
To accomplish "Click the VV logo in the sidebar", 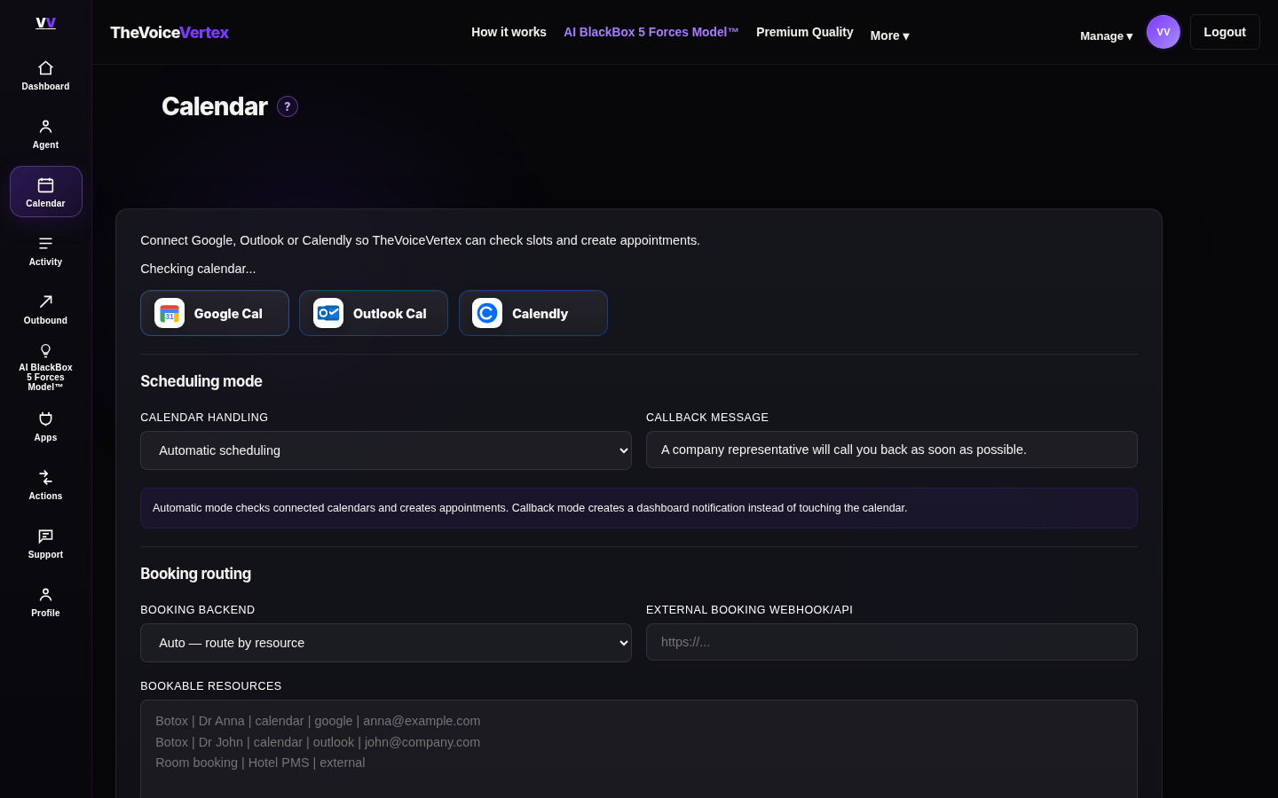I will pos(45,22).
